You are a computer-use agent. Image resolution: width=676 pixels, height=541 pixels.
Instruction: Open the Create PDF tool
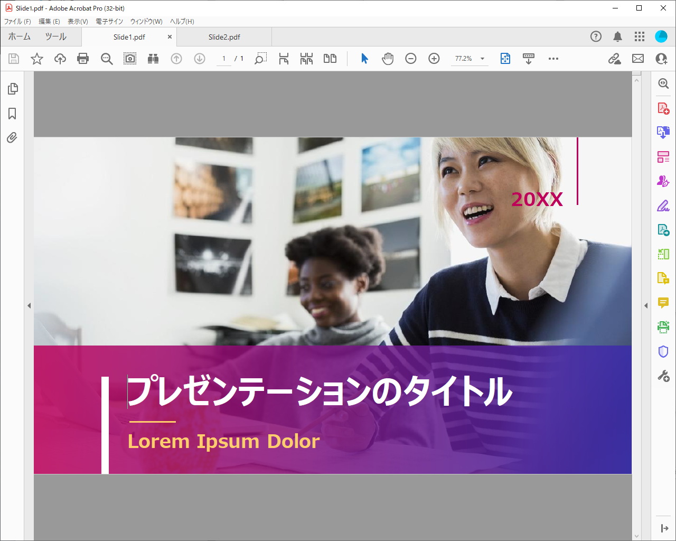click(663, 108)
